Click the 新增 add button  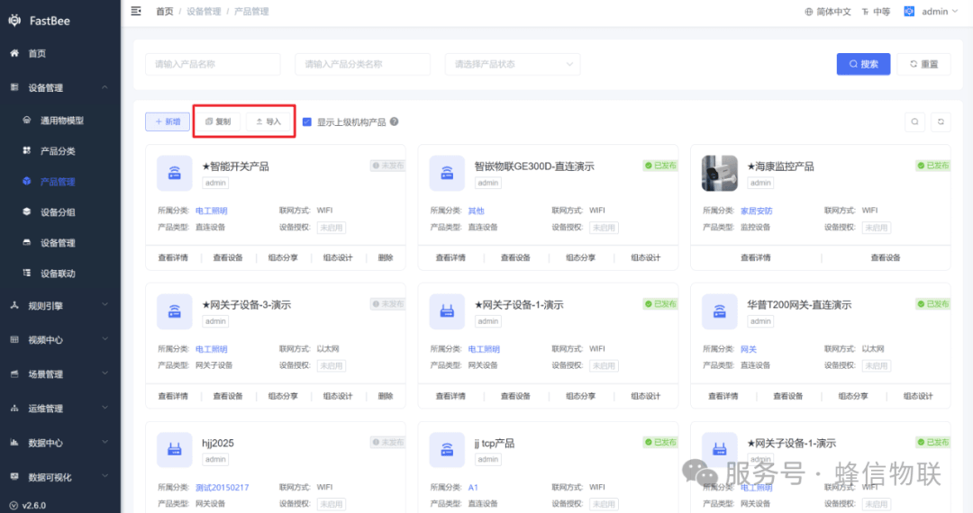[168, 121]
